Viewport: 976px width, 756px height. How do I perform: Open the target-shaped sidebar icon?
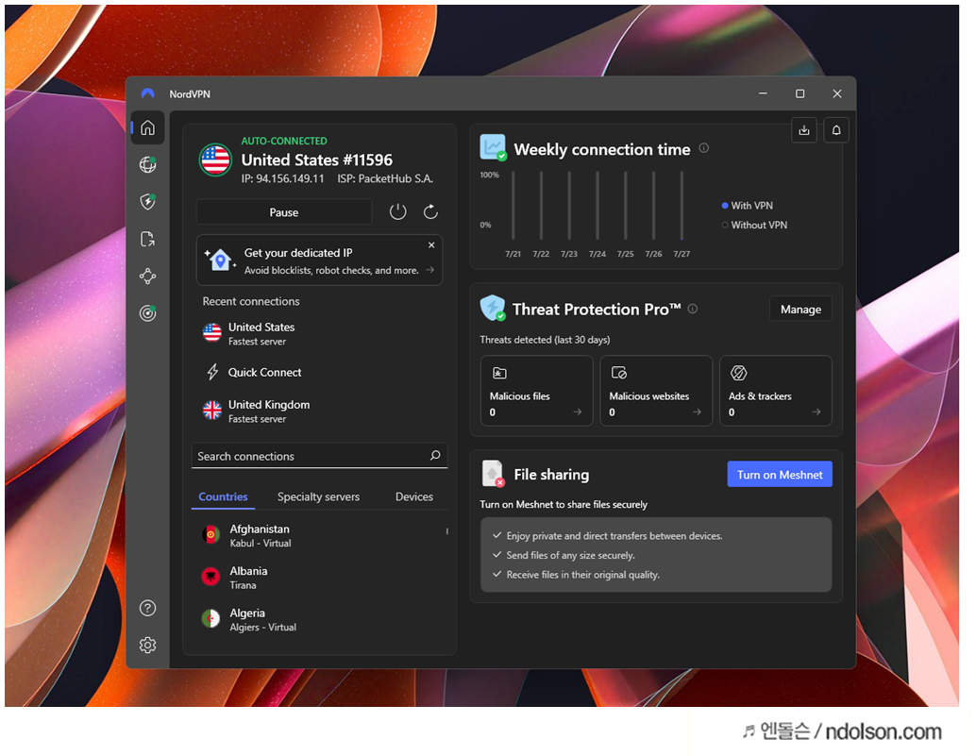147,313
